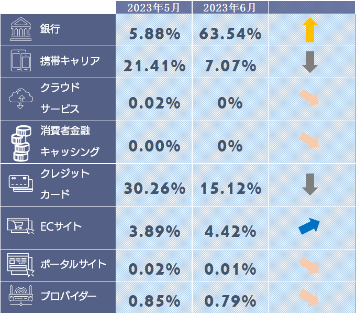The width and height of the screenshot is (356, 314).
Task: Select the プロバイダー row label
Action: tap(68, 296)
